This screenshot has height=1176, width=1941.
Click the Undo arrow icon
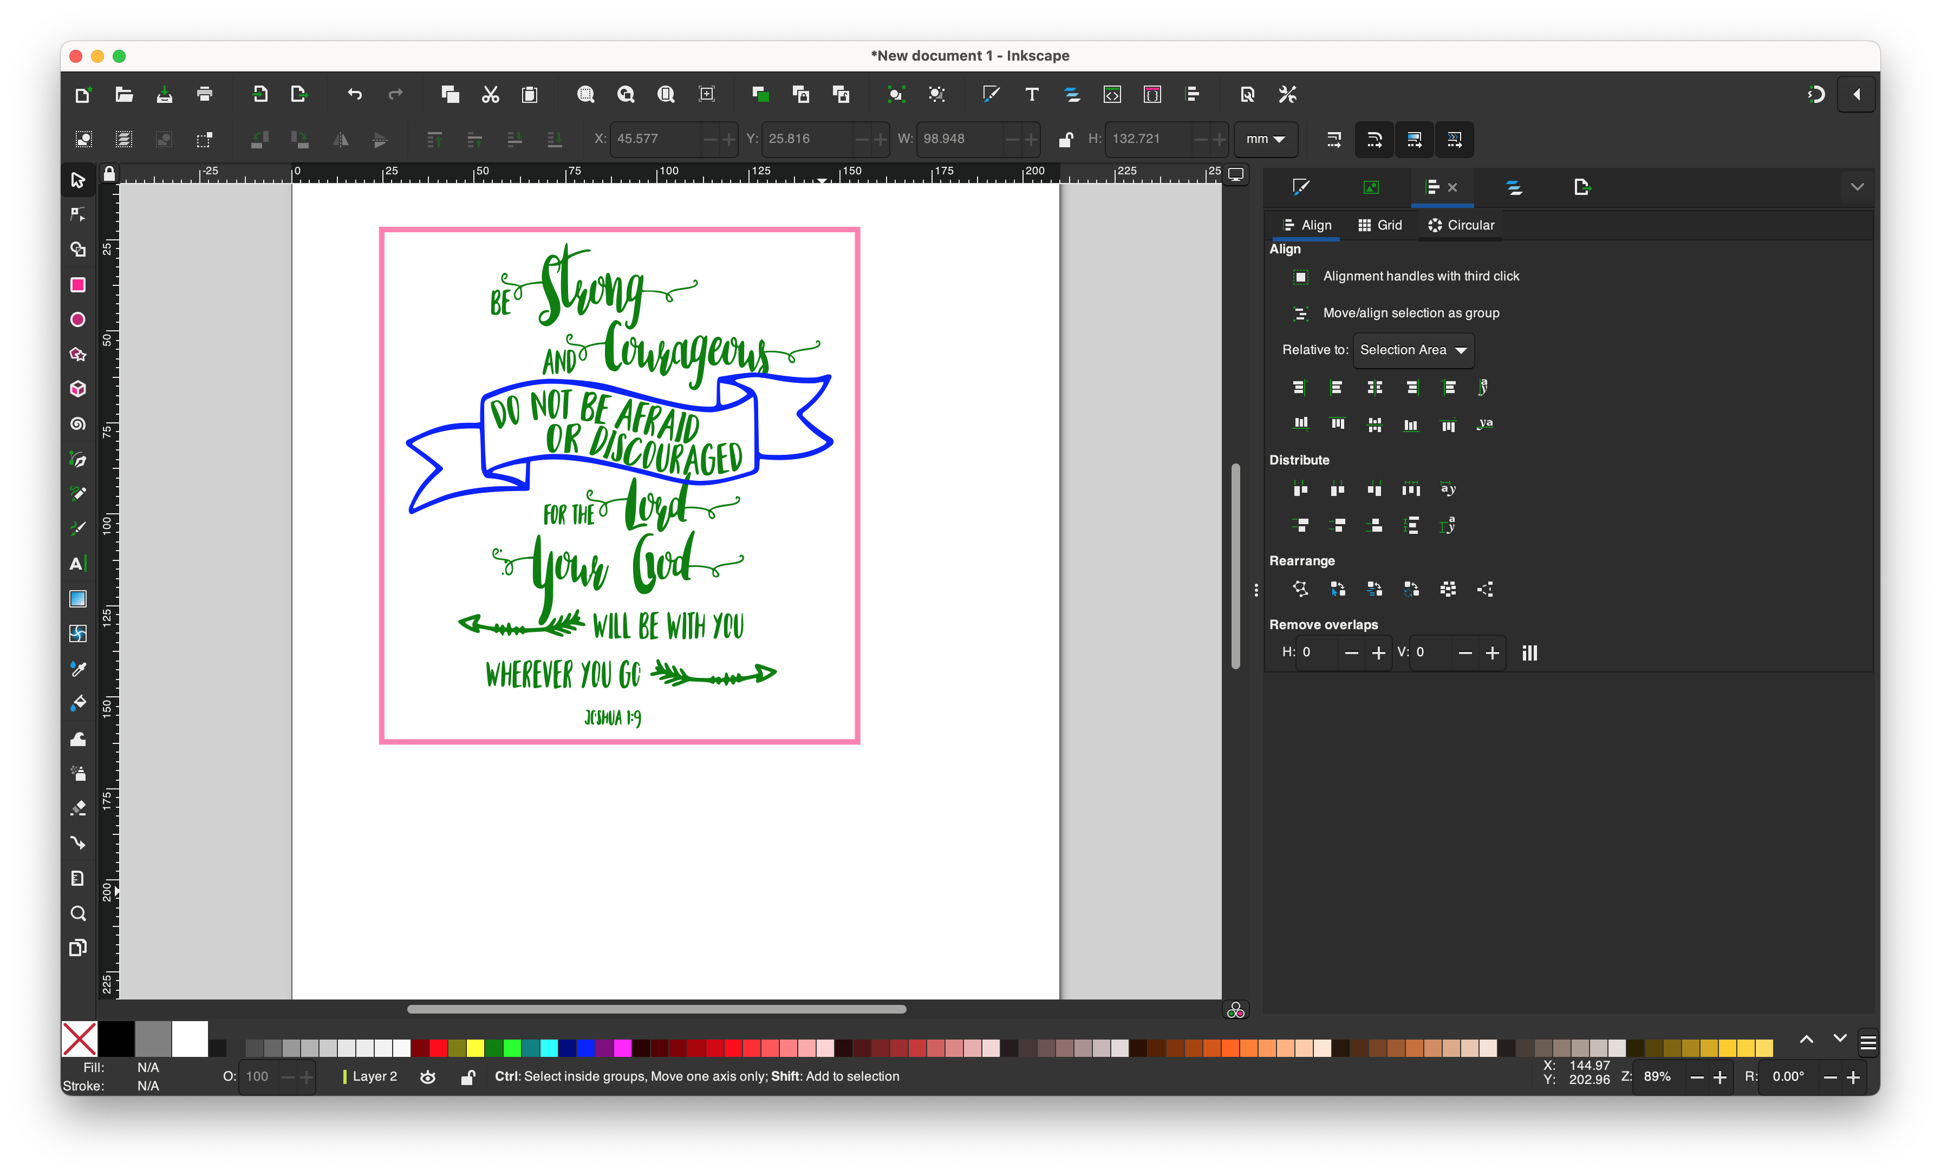coord(355,95)
